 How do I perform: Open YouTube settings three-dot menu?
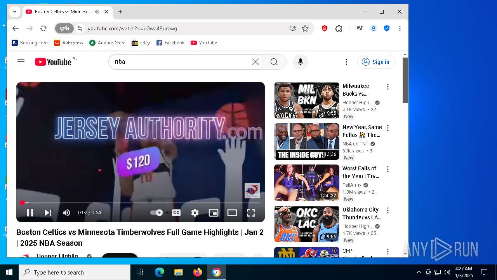click(x=346, y=62)
